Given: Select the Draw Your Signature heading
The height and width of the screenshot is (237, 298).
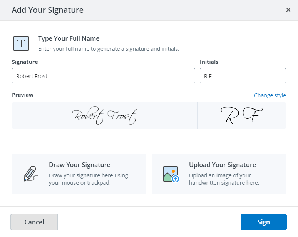Looking at the screenshot, I should pyautogui.click(x=80, y=165).
